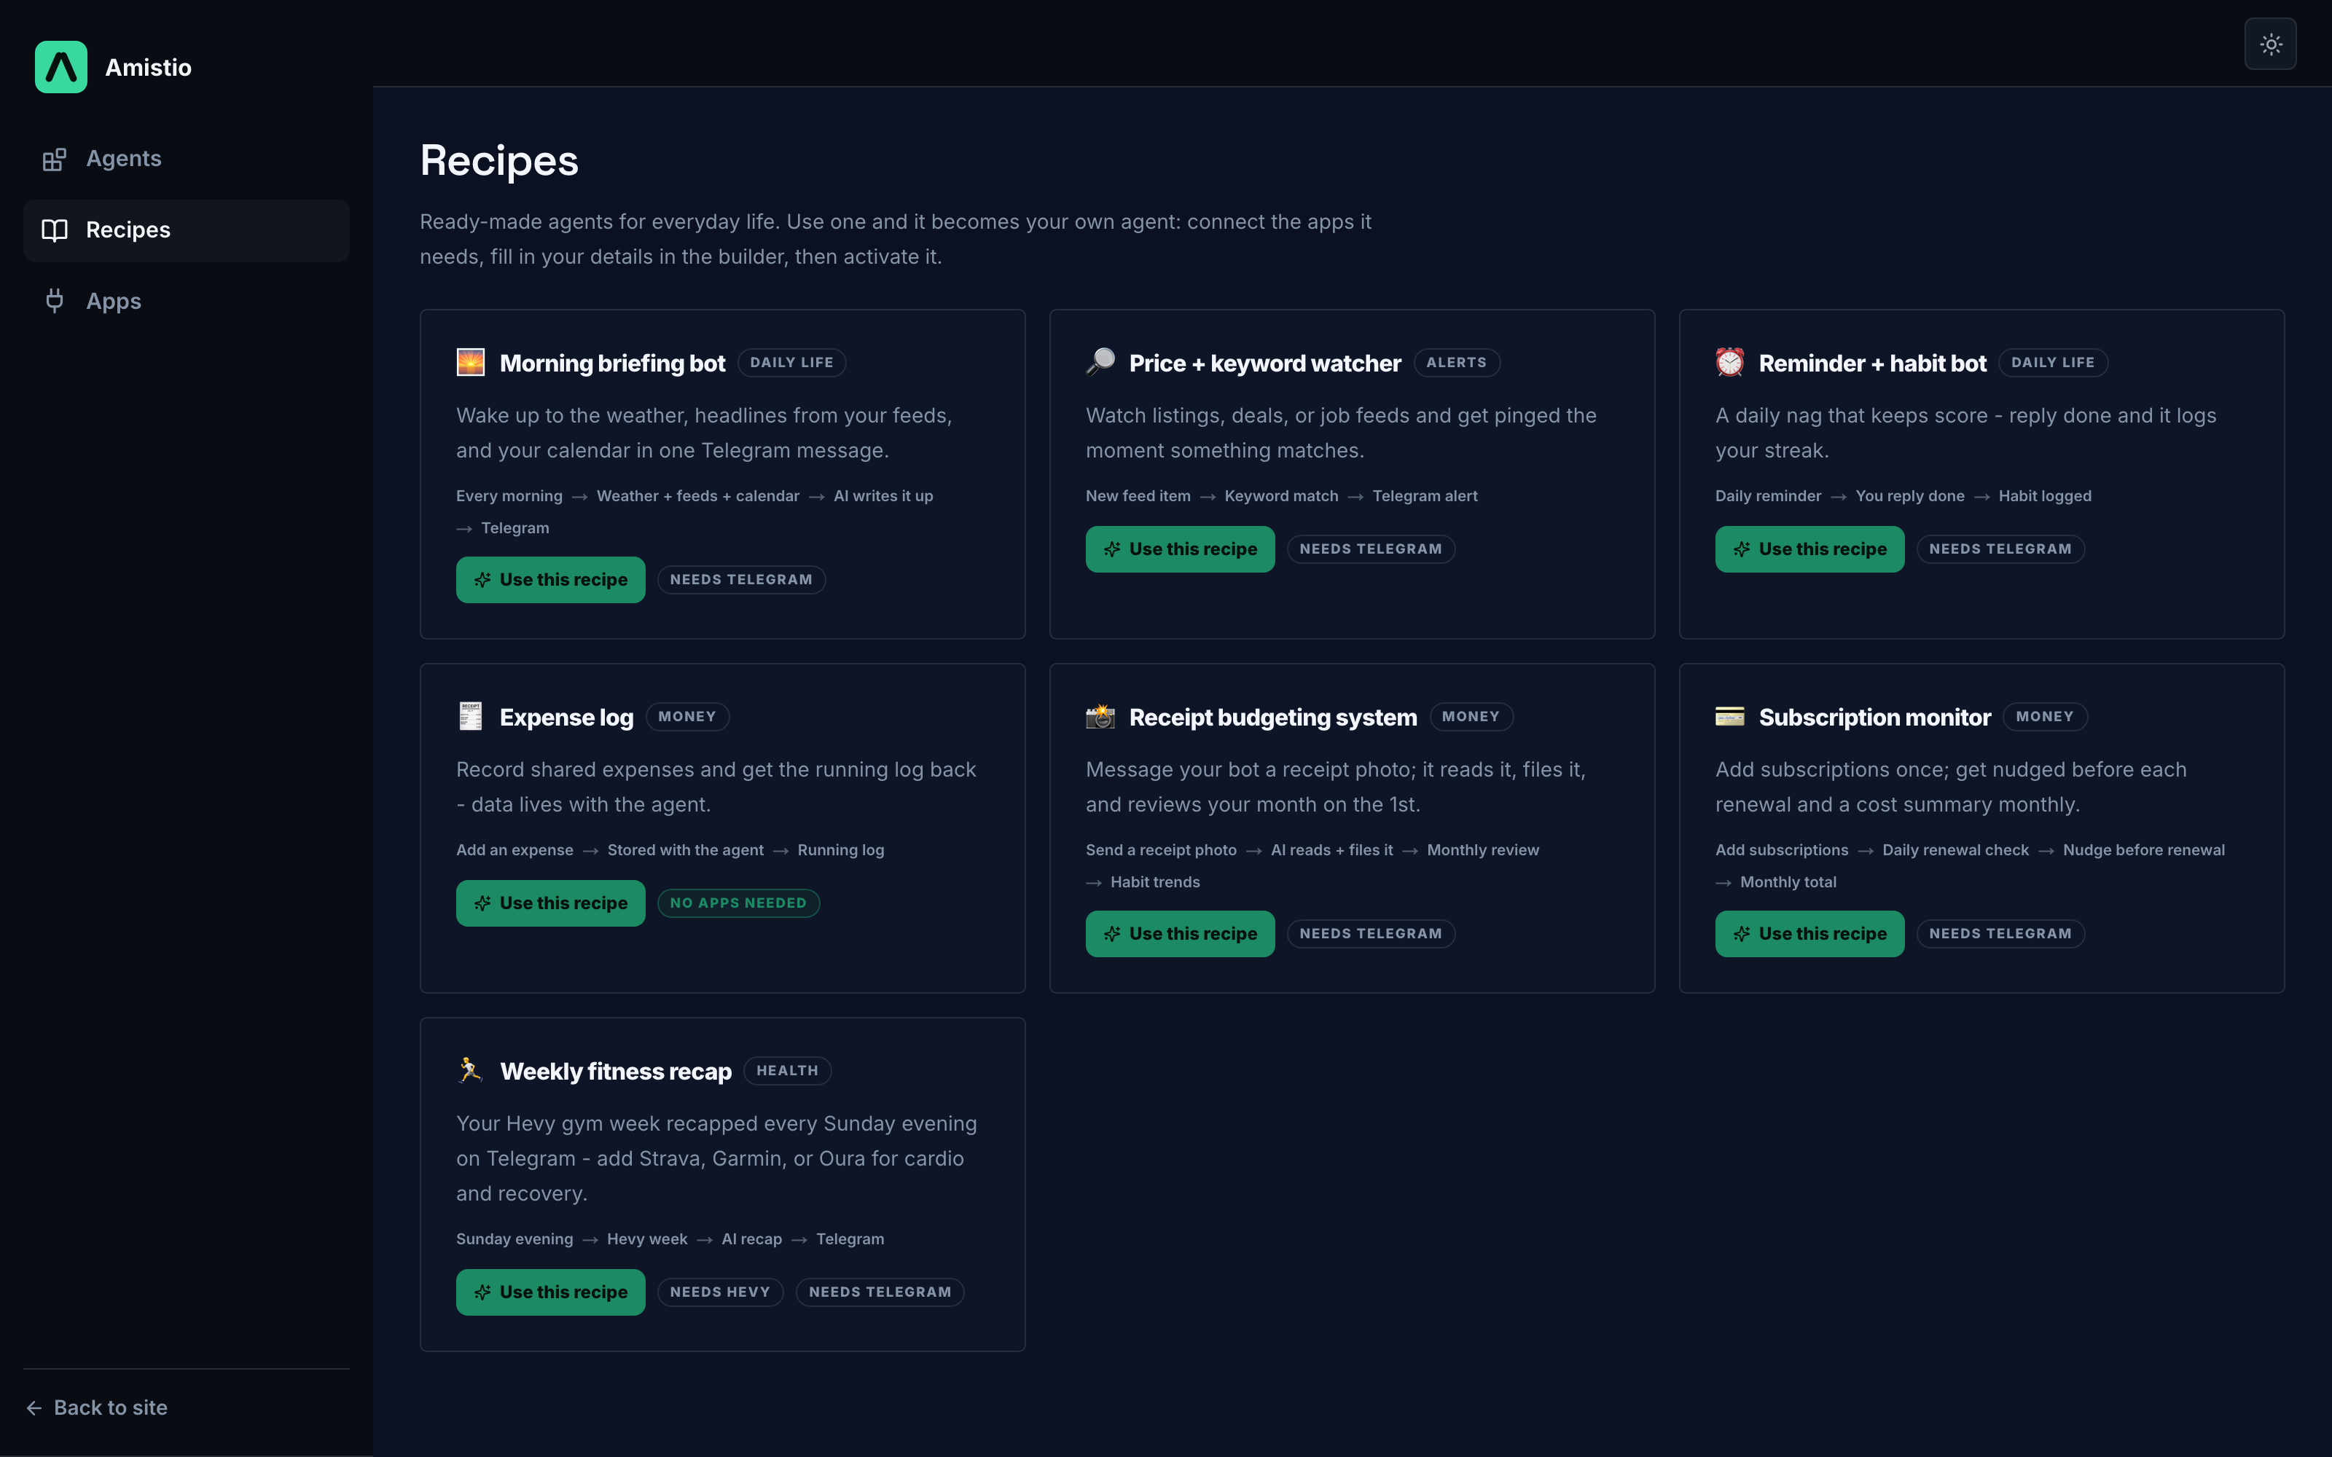2332x1457 pixels.
Task: Open the Agents section
Action: pos(186,159)
